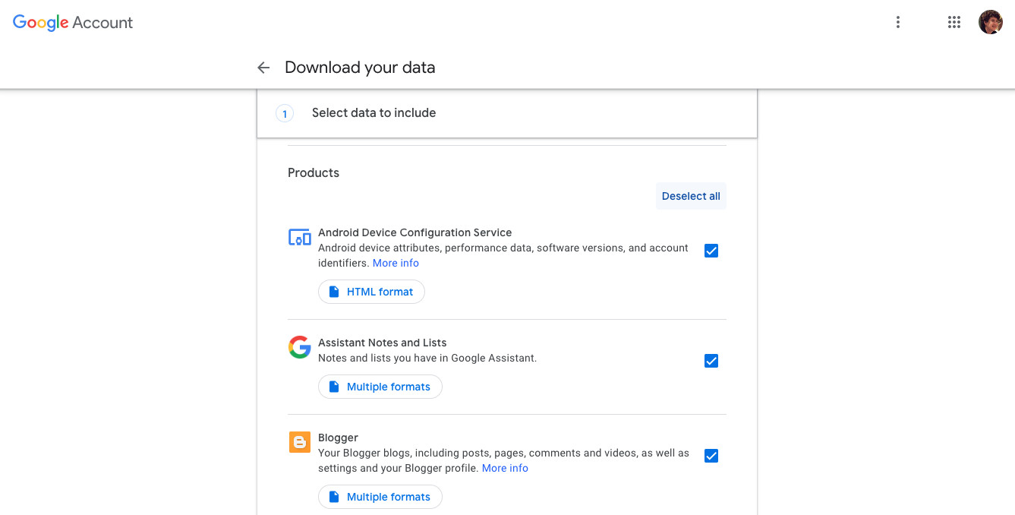Click the Blogger title text
Image resolution: width=1015 pixels, height=515 pixels.
[338, 438]
